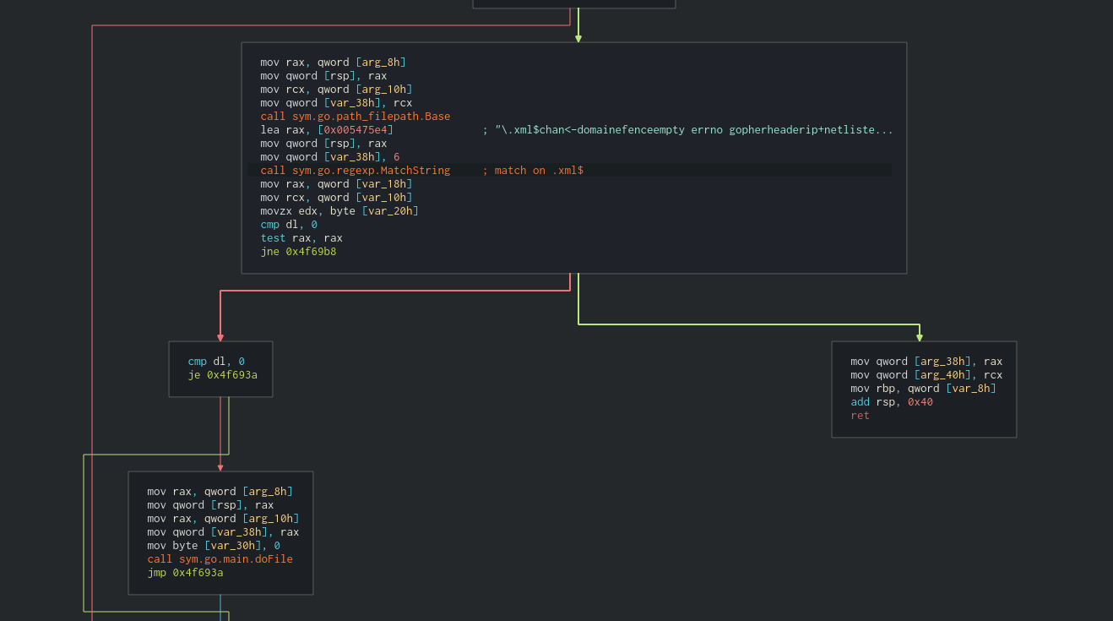Select 'call sym.go.path_filepath.Base' instruction
Screen dimensions: 1113x621
pos(356,117)
